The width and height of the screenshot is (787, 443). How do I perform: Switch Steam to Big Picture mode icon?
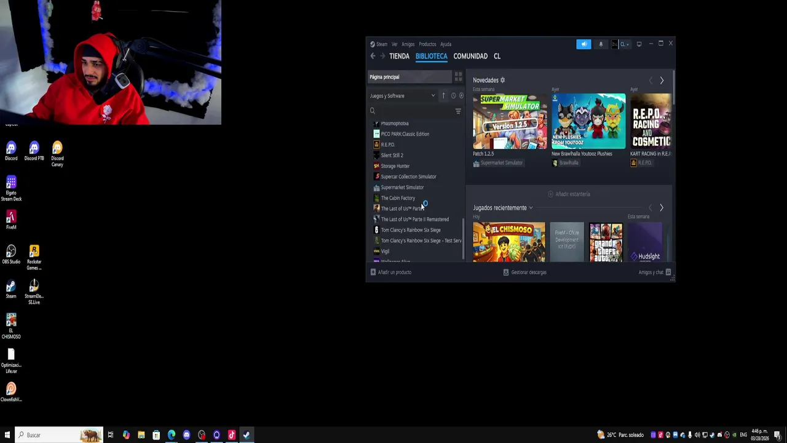click(639, 44)
